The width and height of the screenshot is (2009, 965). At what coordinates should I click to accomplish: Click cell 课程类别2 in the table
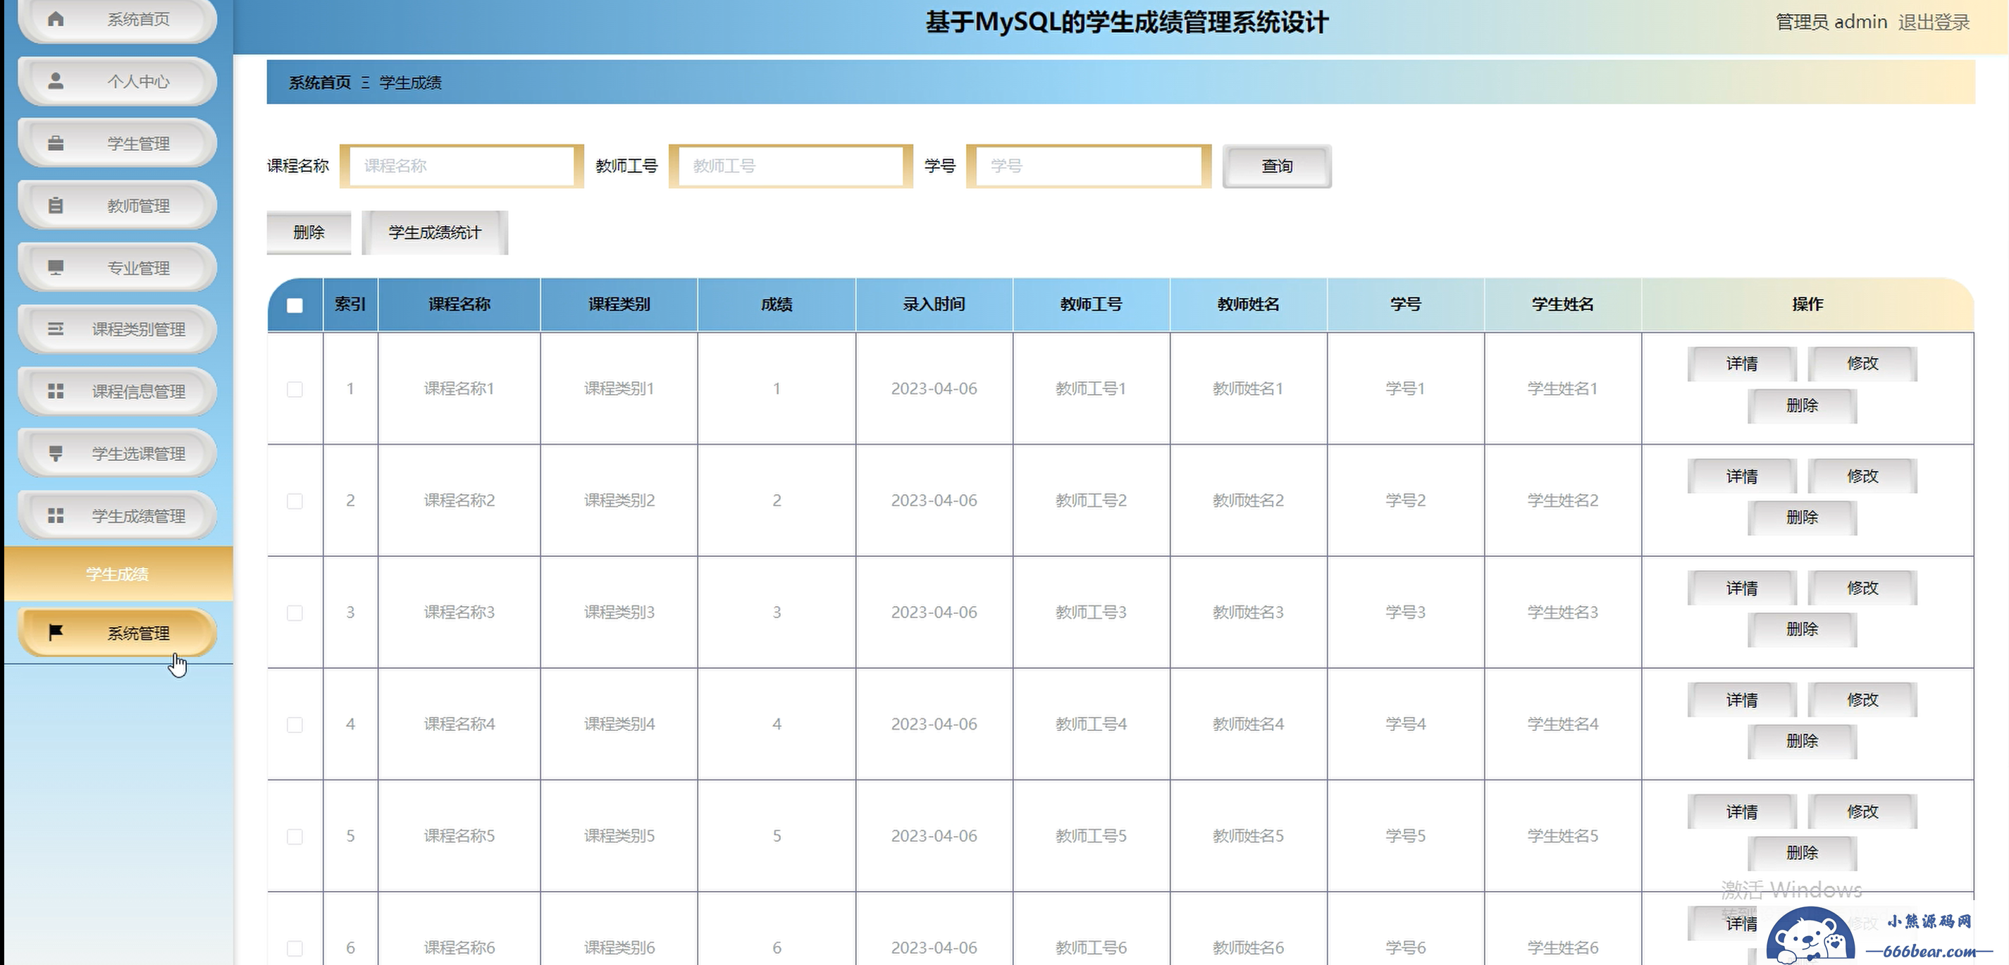click(619, 500)
